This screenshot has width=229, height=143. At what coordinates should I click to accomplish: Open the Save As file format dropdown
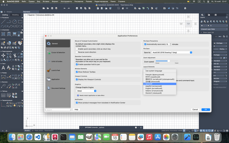click(x=172, y=52)
